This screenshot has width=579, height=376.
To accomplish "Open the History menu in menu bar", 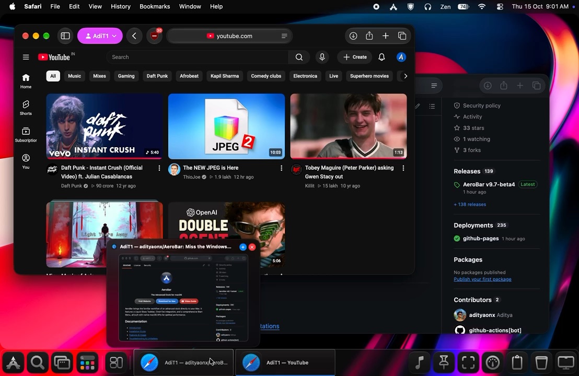I will point(121,6).
